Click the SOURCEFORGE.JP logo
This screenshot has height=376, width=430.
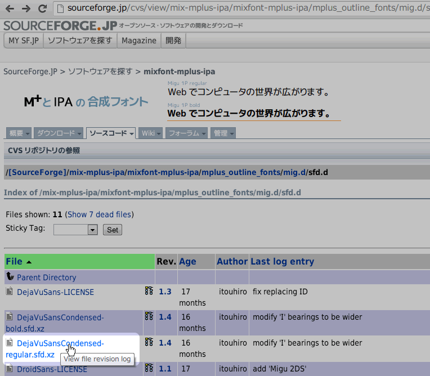pos(60,26)
